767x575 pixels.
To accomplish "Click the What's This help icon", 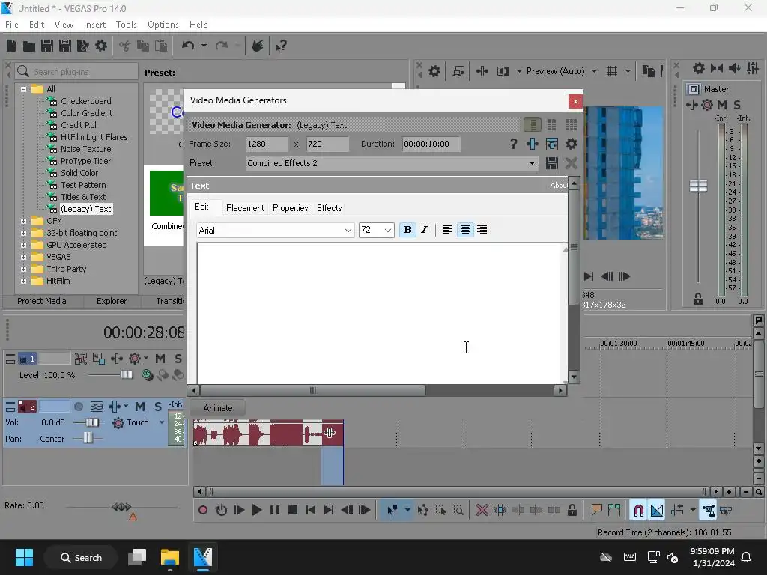I will coord(281,46).
